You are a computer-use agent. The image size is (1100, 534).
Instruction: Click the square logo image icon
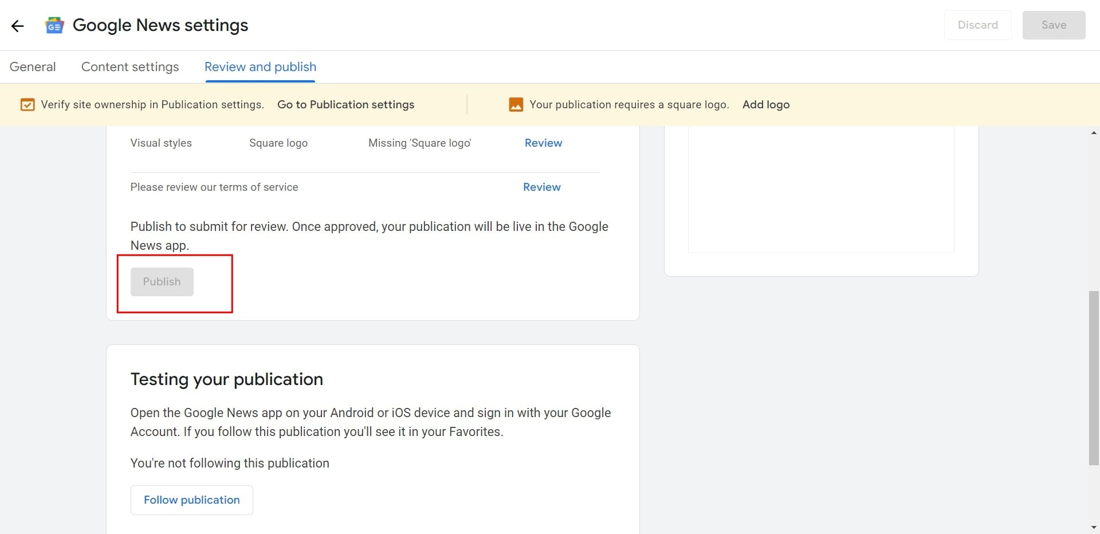click(x=516, y=105)
